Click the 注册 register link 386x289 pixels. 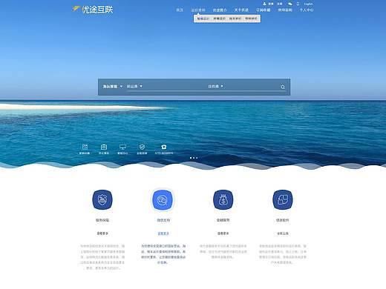click(x=279, y=4)
